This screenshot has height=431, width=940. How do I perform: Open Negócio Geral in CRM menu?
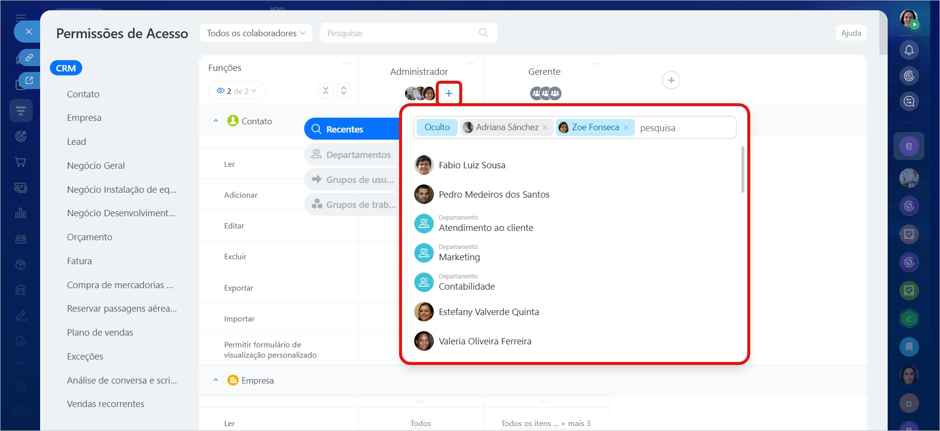tap(96, 165)
